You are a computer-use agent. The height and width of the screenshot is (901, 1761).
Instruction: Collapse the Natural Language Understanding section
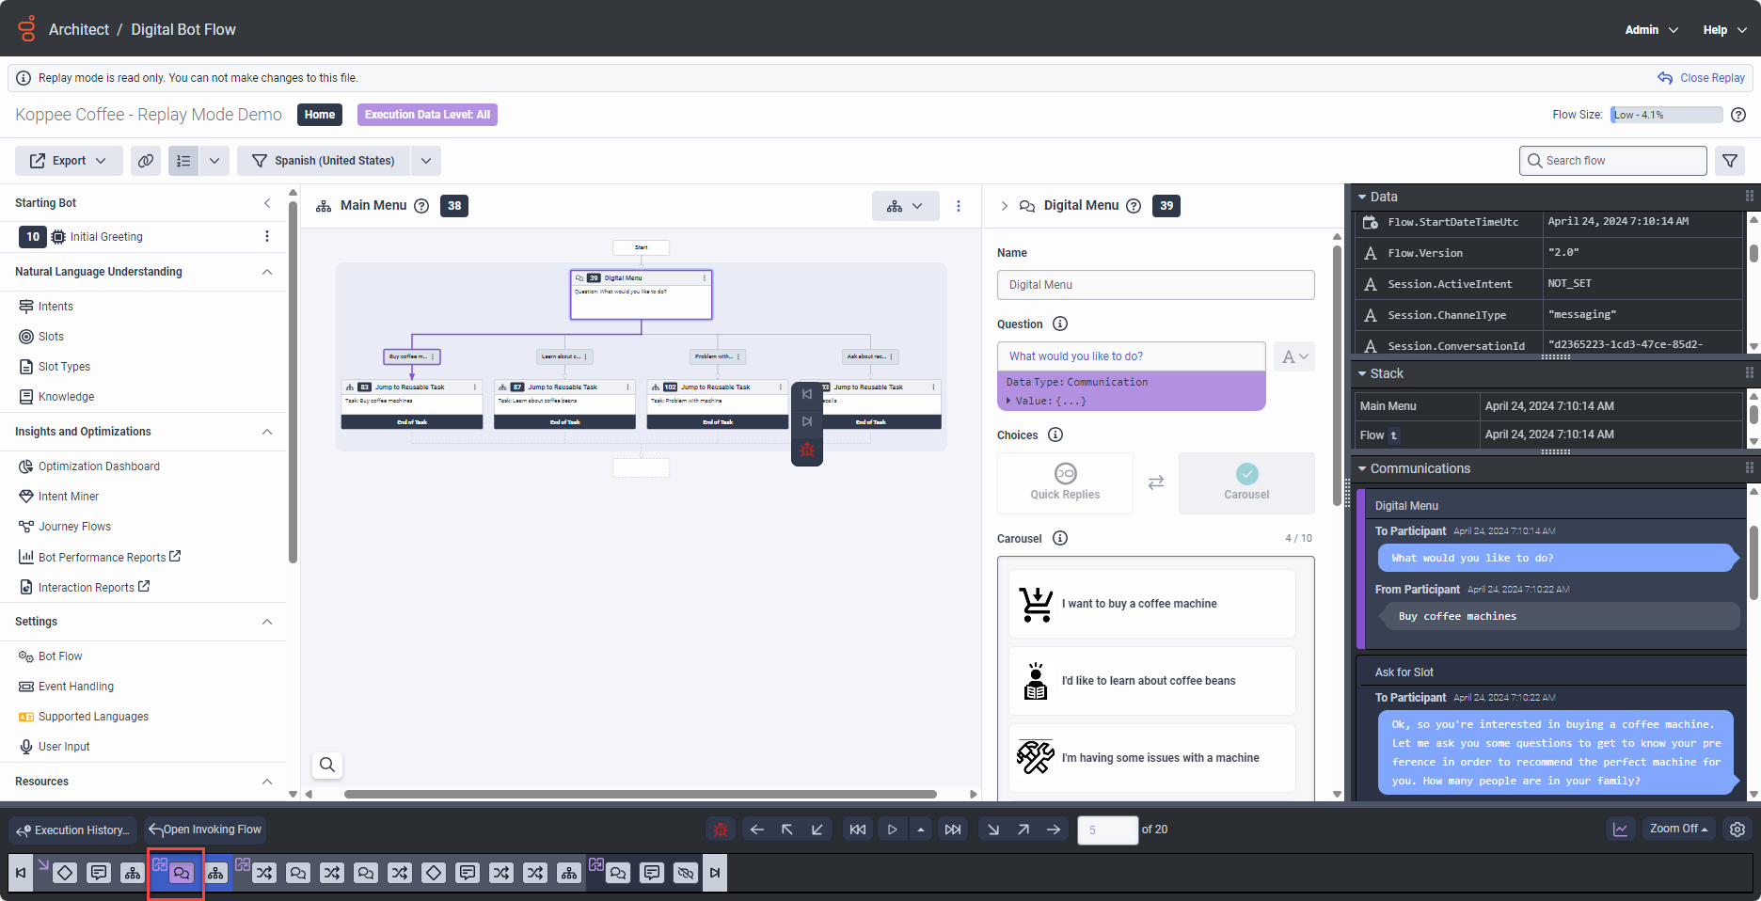tap(267, 272)
